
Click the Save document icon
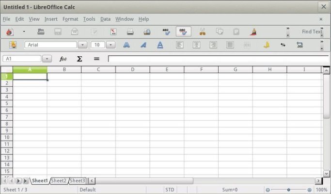coord(58,32)
